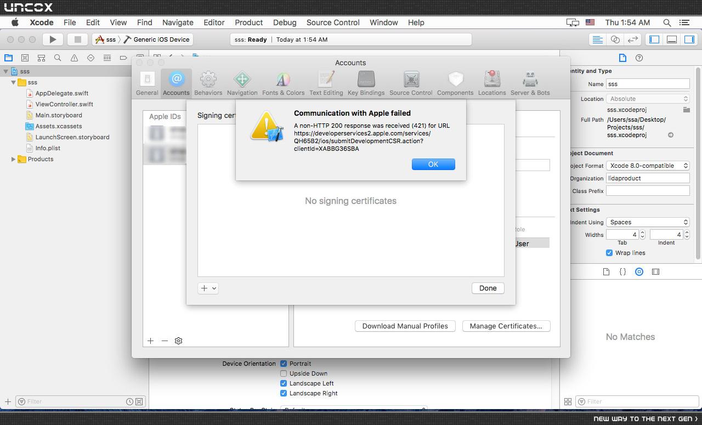The image size is (702, 425).
Task: Select AppDelegate.swift in navigator
Action: [61, 93]
